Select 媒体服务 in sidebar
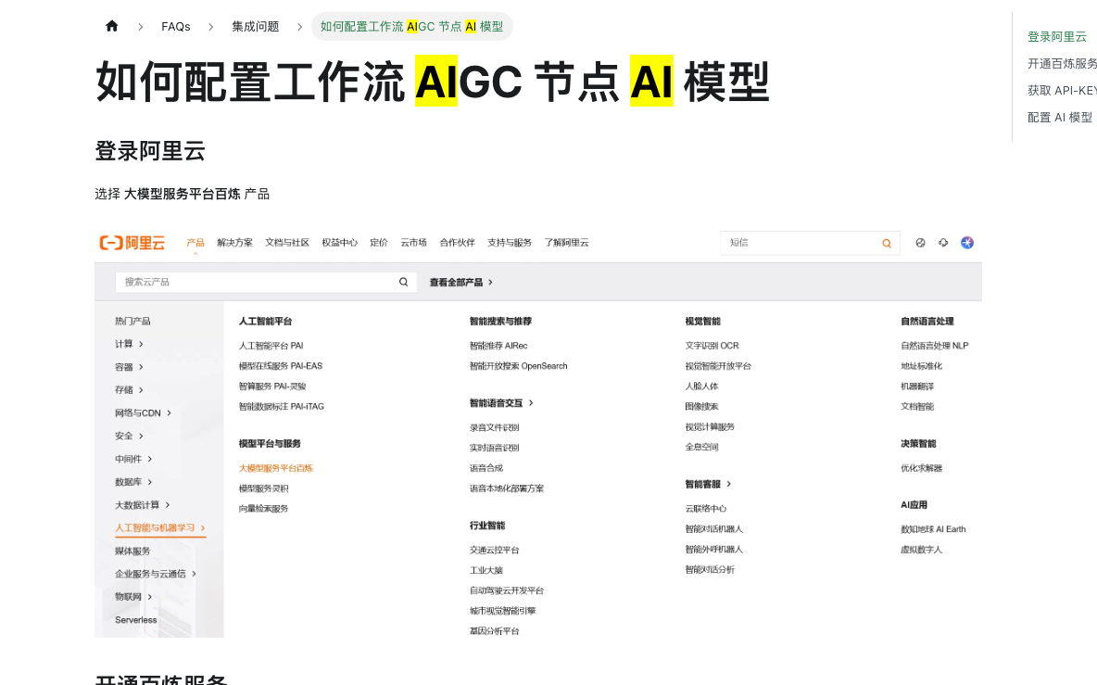Screen dimensions: 1097x685 (x=132, y=552)
